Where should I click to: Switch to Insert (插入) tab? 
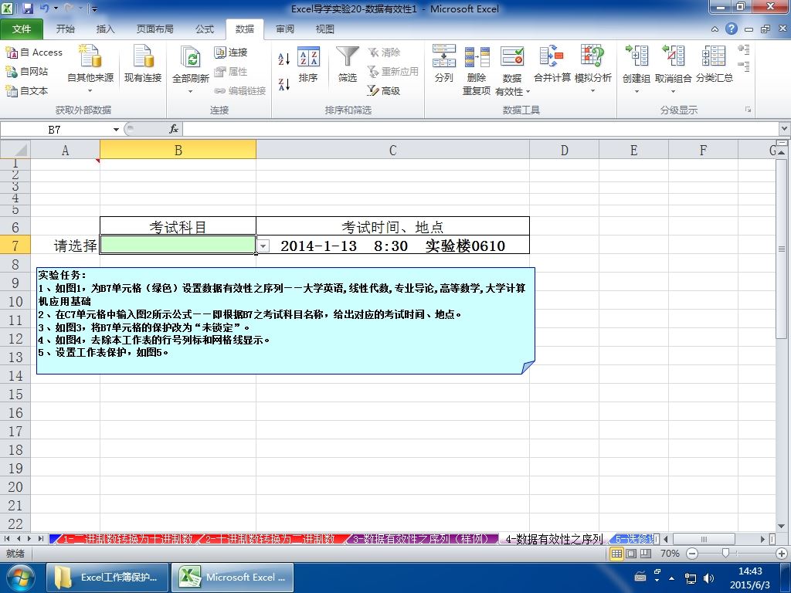click(105, 29)
